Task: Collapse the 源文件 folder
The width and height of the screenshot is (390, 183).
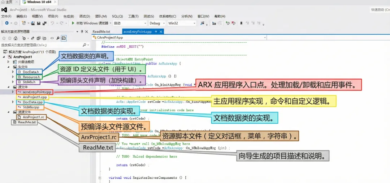Action: pyautogui.click(x=8, y=87)
